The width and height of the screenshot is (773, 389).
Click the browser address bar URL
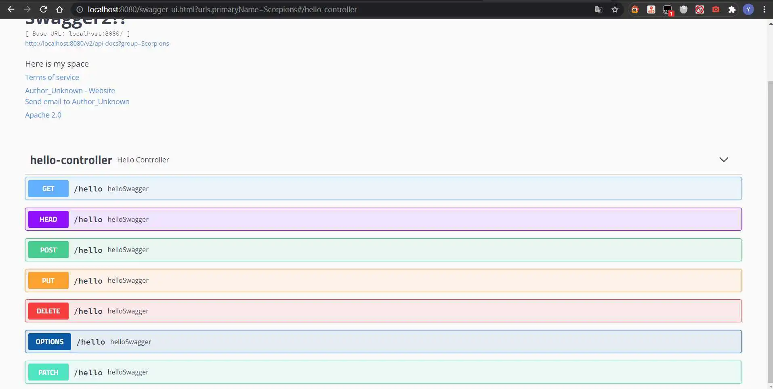click(x=222, y=9)
